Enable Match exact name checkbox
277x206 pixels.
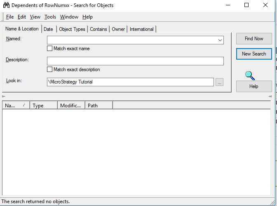click(49, 49)
